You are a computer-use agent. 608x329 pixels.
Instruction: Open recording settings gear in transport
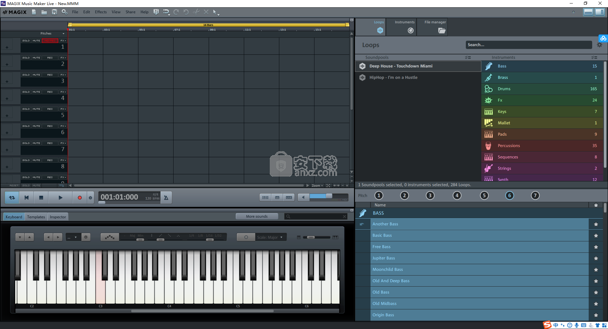tap(90, 198)
